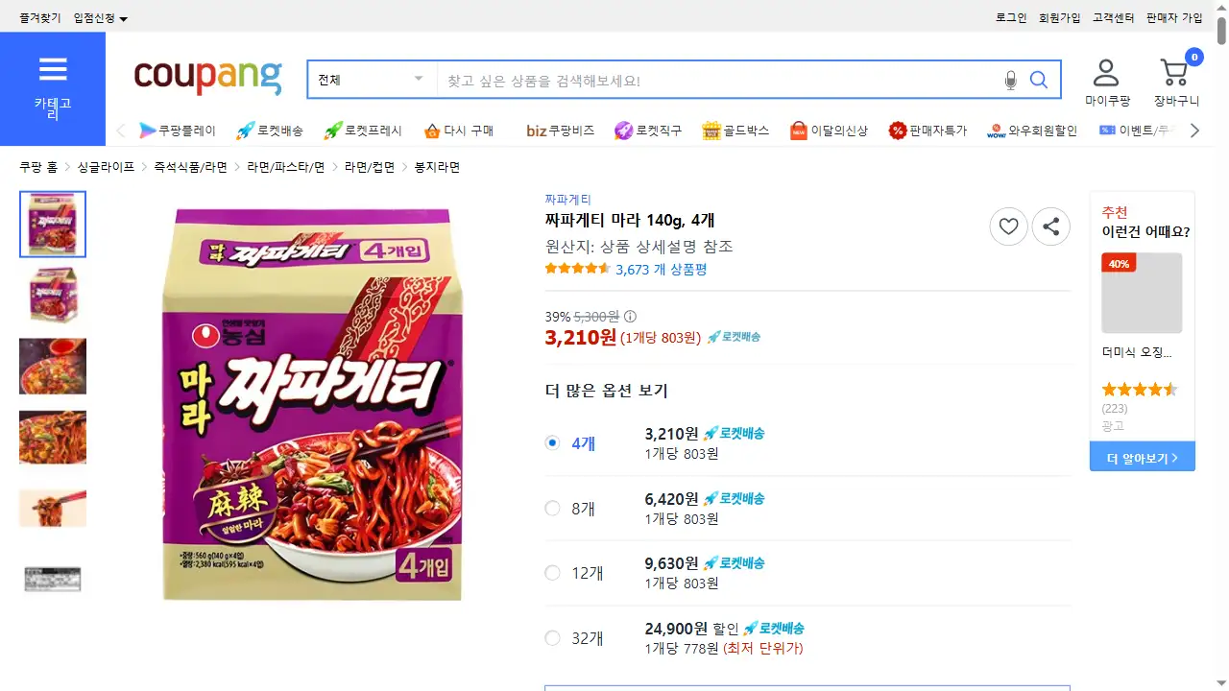1229x691 pixels.
Task: Go to 라면/컵면 breadcrumb
Action: pyautogui.click(x=370, y=167)
